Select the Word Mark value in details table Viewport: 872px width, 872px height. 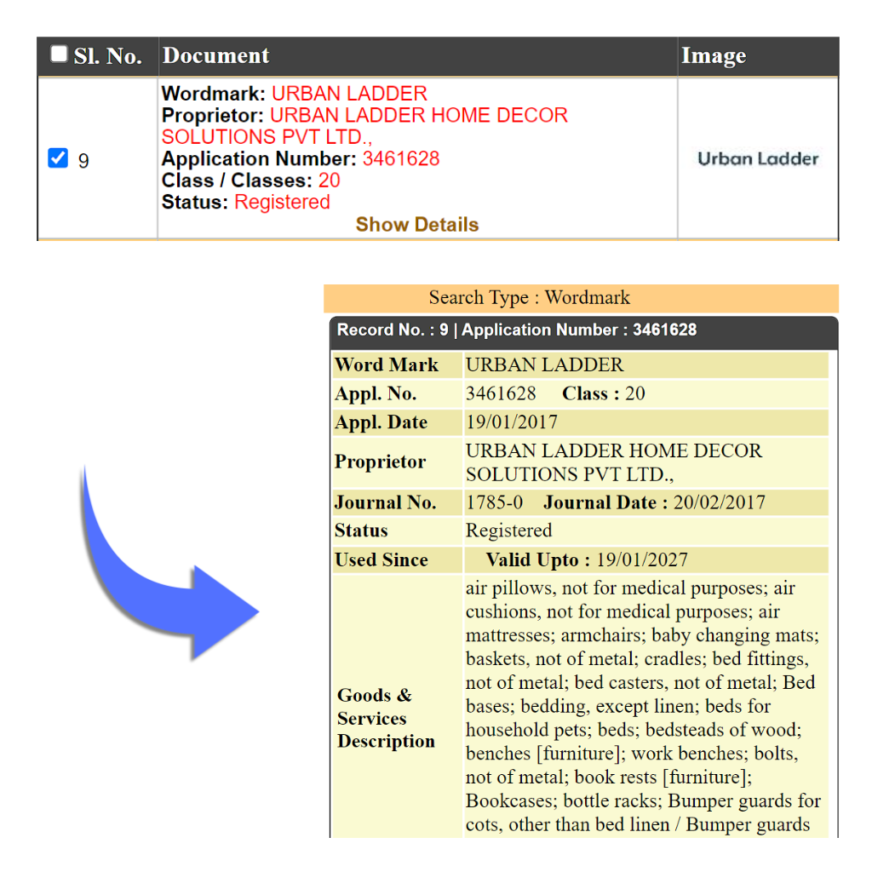[x=544, y=365]
